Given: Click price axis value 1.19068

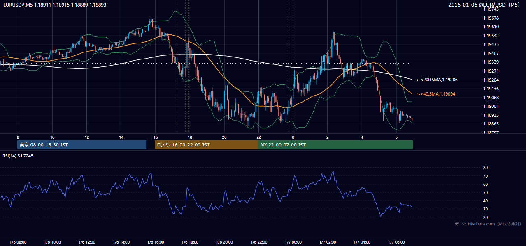Looking at the screenshot, I should [x=491, y=98].
